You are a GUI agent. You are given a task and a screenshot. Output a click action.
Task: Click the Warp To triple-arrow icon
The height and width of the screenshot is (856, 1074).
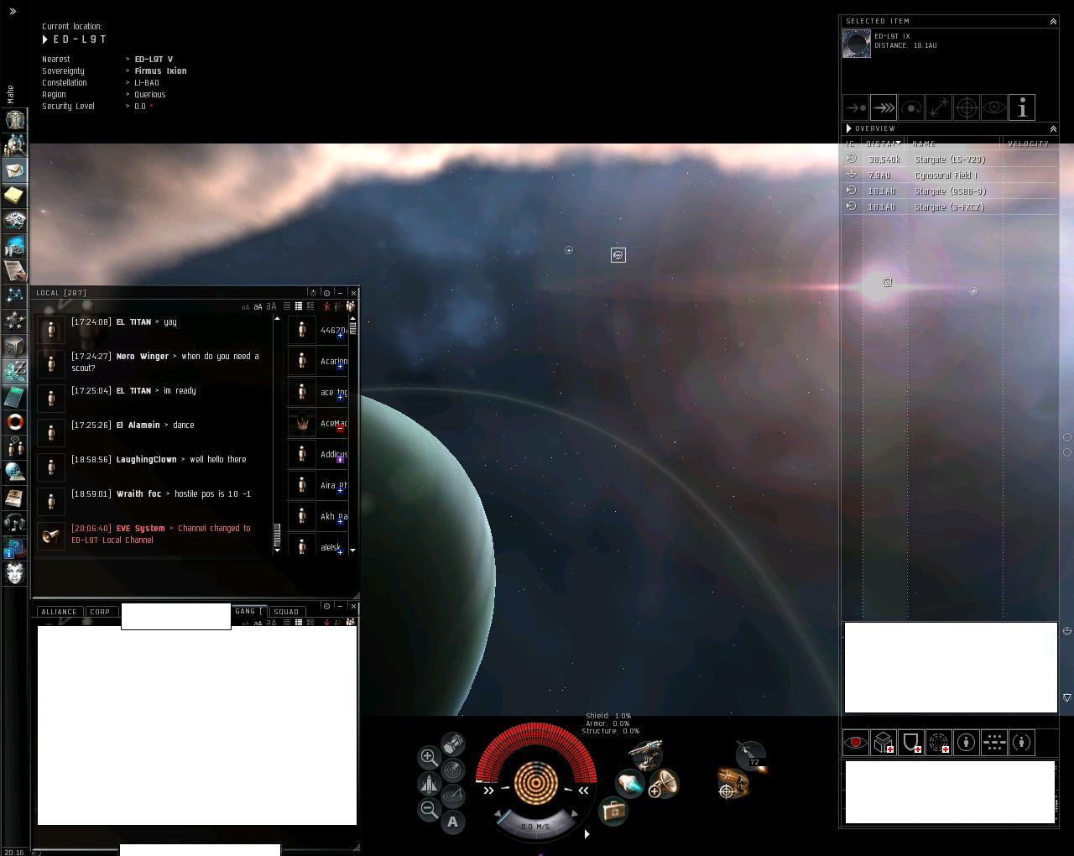pos(884,107)
